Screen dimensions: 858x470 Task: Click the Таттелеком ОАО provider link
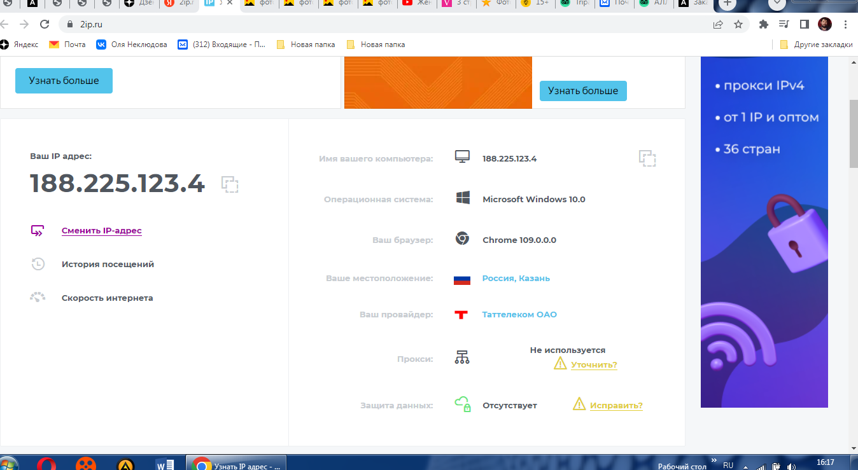click(x=519, y=314)
